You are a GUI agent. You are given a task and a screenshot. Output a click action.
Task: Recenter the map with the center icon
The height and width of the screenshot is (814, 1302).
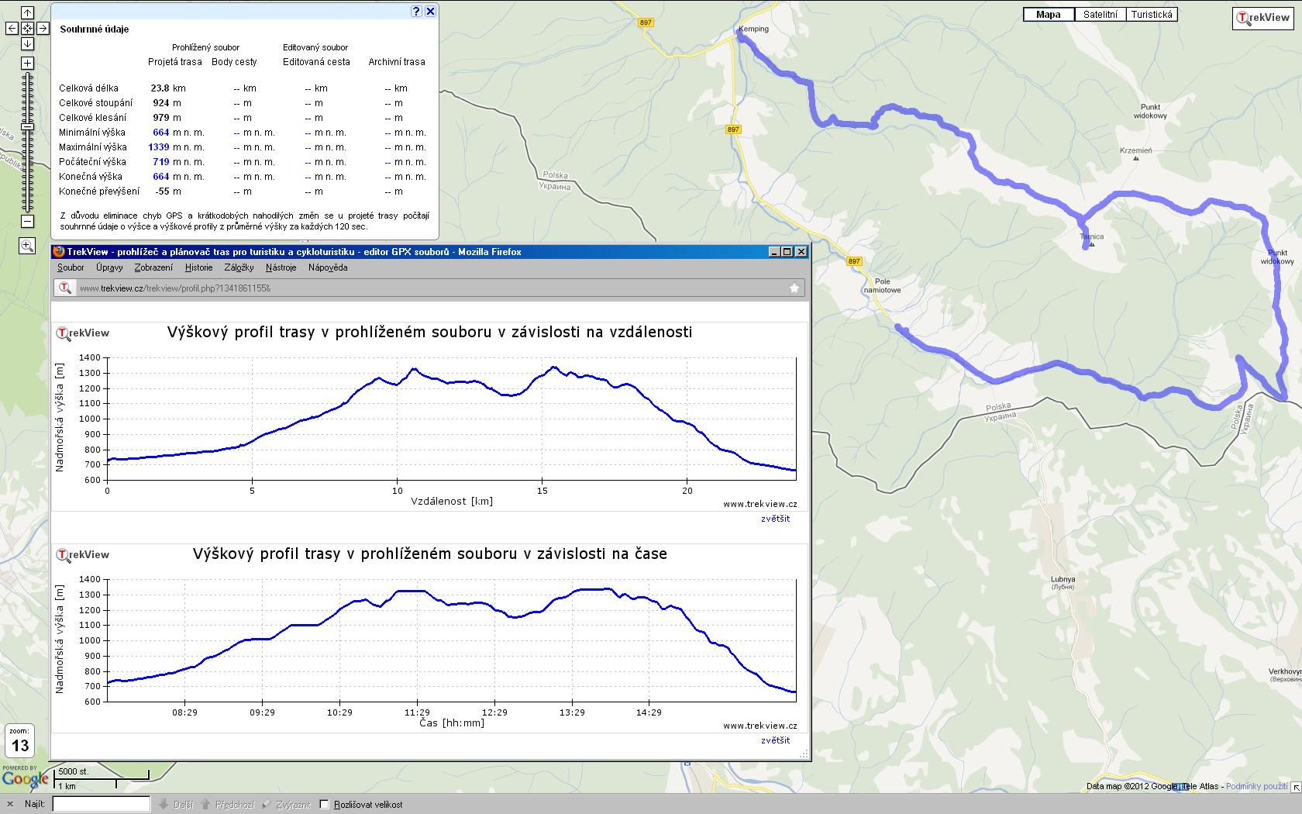(x=27, y=28)
